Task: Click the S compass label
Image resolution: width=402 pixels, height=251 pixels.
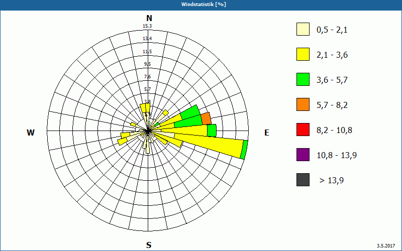Action: pos(149,245)
